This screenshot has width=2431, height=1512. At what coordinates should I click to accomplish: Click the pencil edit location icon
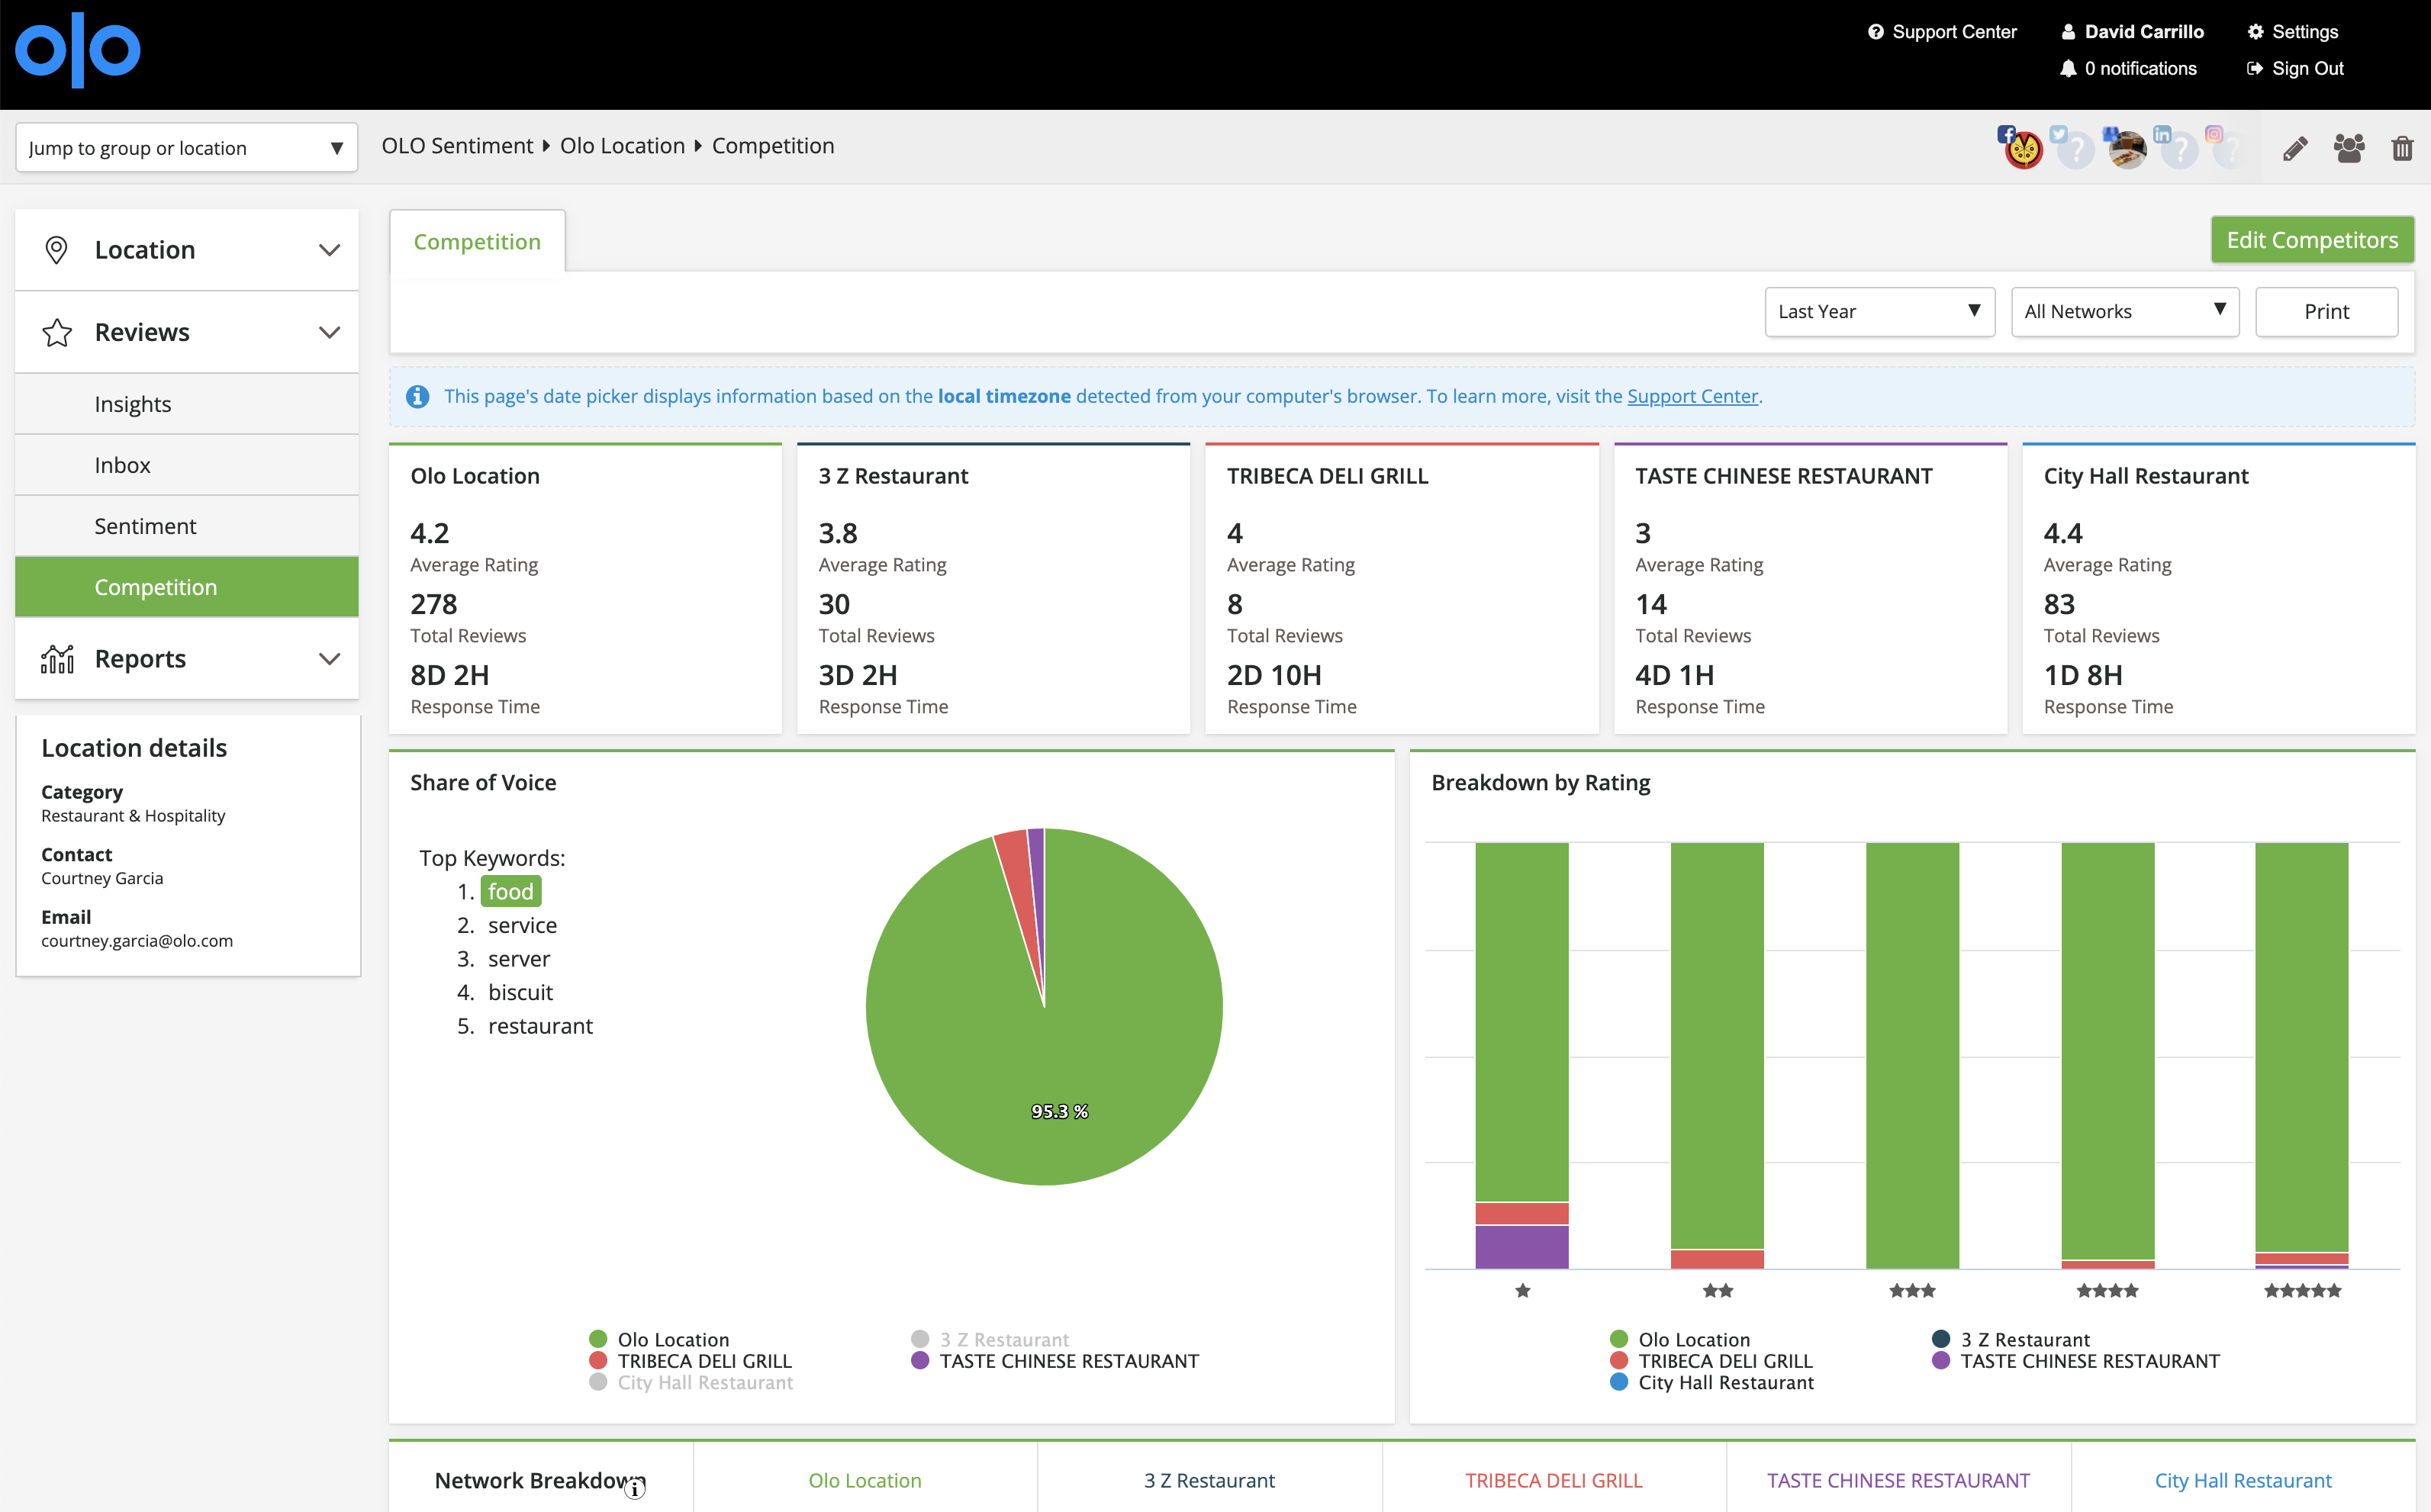[2295, 148]
